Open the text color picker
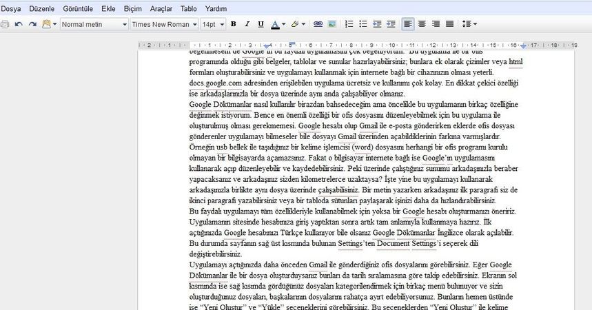 (277, 24)
